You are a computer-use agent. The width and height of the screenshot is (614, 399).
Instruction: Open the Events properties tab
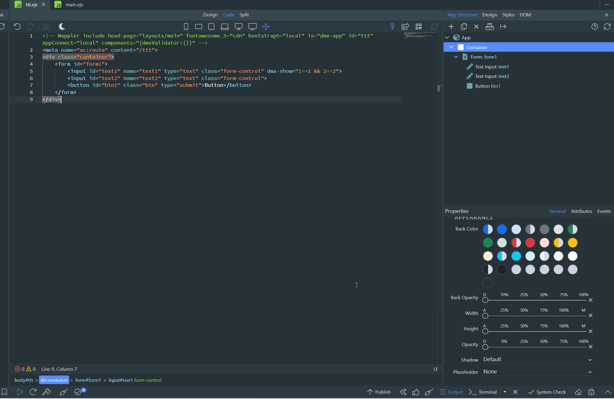604,211
